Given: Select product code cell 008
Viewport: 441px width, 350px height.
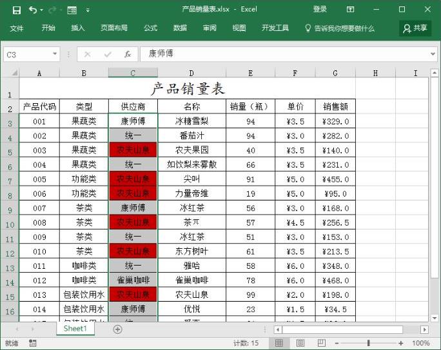Looking at the screenshot, I should click(39, 222).
